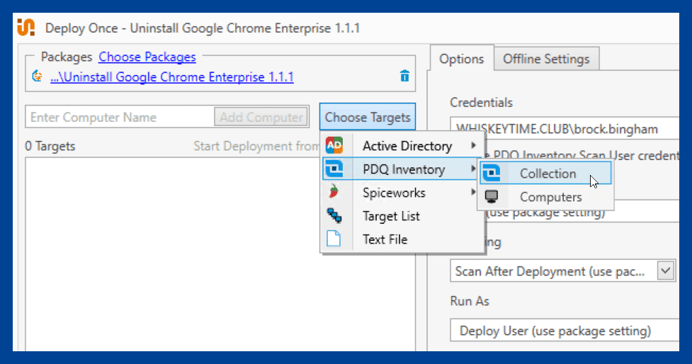Open the Scan After Deployment dropdown arrow
Screen dimensions: 692x364
point(666,271)
